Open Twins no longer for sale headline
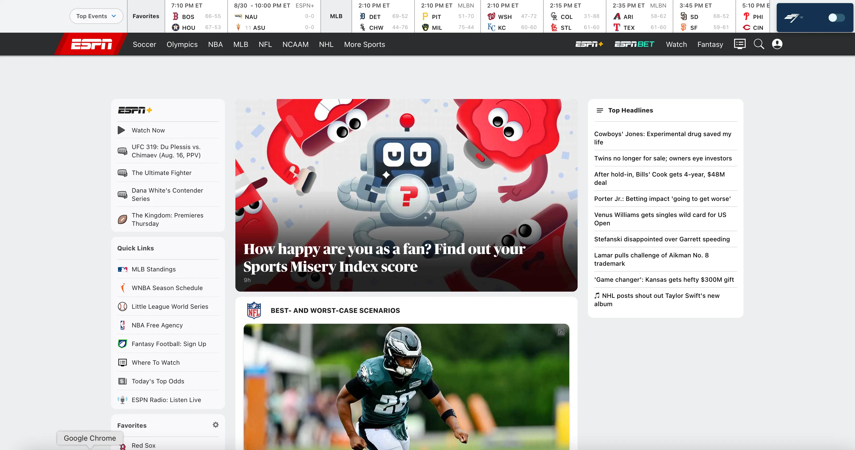The width and height of the screenshot is (855, 450). [663, 158]
